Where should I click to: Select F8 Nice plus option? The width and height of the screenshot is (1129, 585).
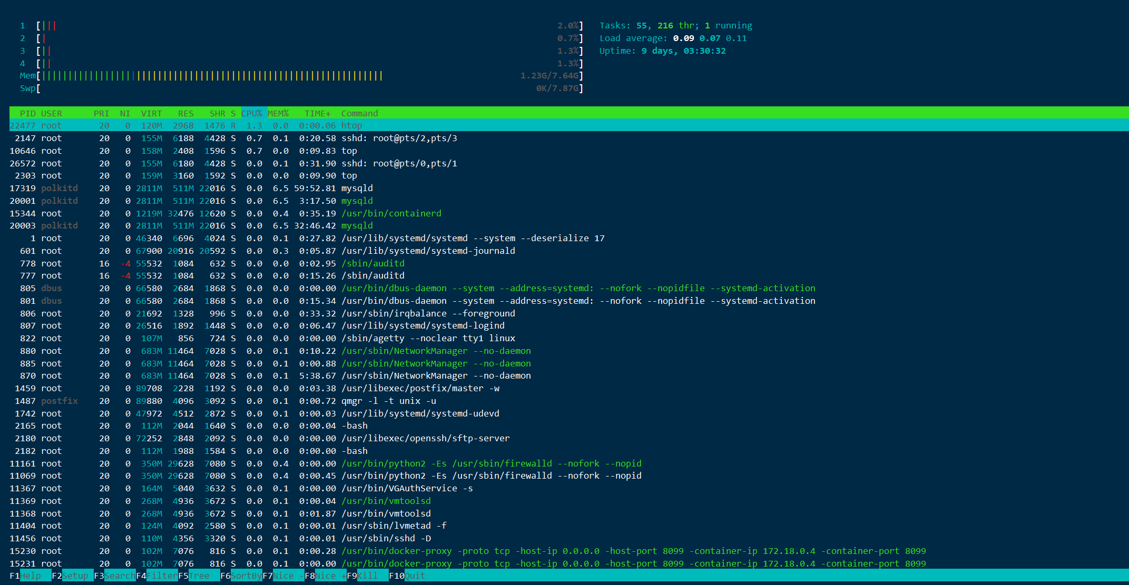(x=326, y=576)
